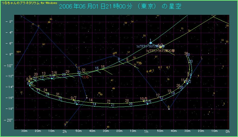Select the gray β star at the constellation vertex
The width and height of the screenshot is (238, 137).
[x=169, y=109]
